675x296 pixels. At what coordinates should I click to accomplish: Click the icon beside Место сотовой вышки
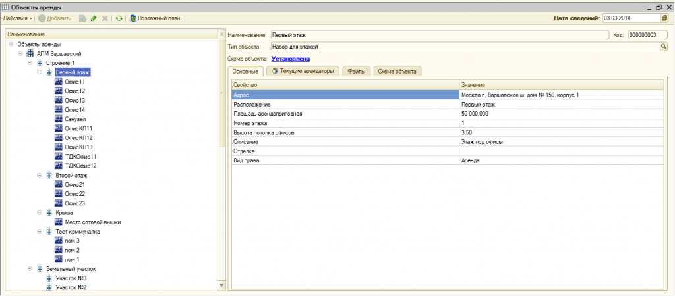pyautogui.click(x=58, y=222)
